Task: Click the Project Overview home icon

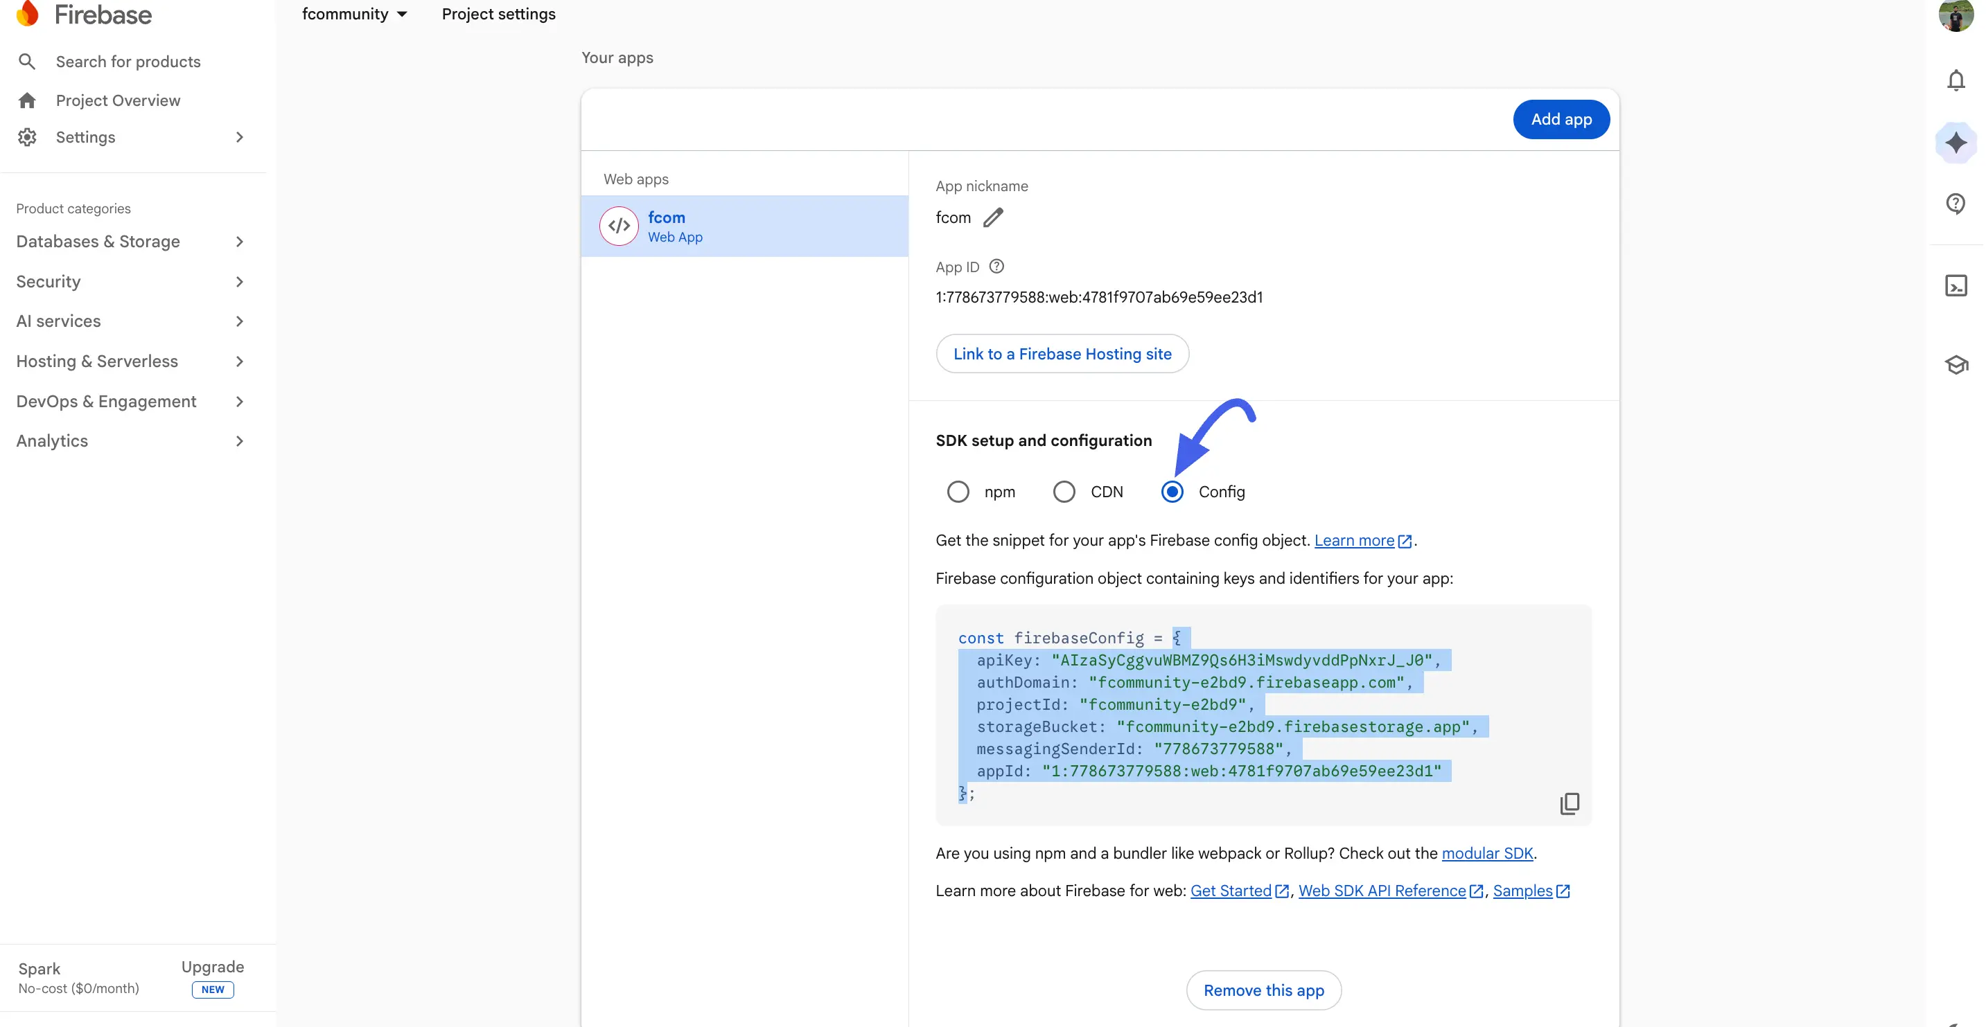Action: pos(27,100)
